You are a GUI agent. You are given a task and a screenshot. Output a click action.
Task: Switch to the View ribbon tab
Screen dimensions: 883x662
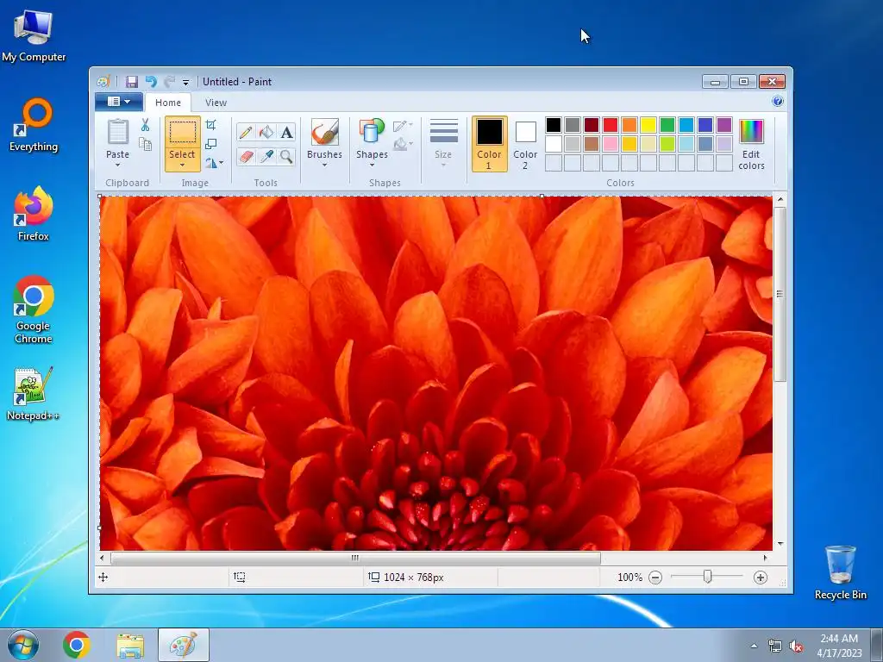(x=216, y=103)
